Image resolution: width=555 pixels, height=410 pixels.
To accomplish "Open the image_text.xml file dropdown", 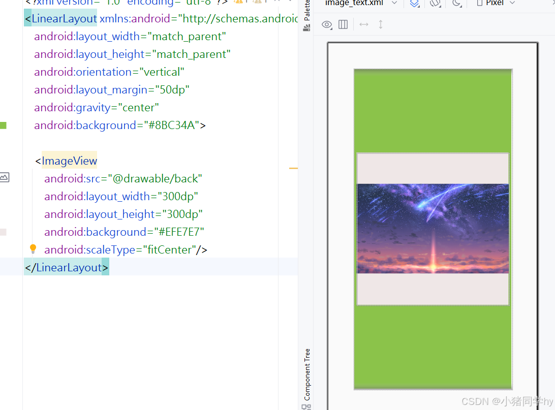I will pyautogui.click(x=361, y=3).
